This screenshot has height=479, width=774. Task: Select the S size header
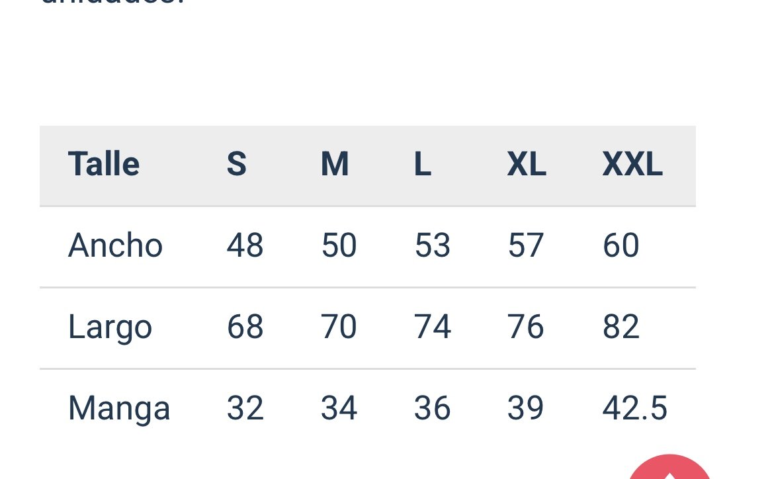pos(236,164)
